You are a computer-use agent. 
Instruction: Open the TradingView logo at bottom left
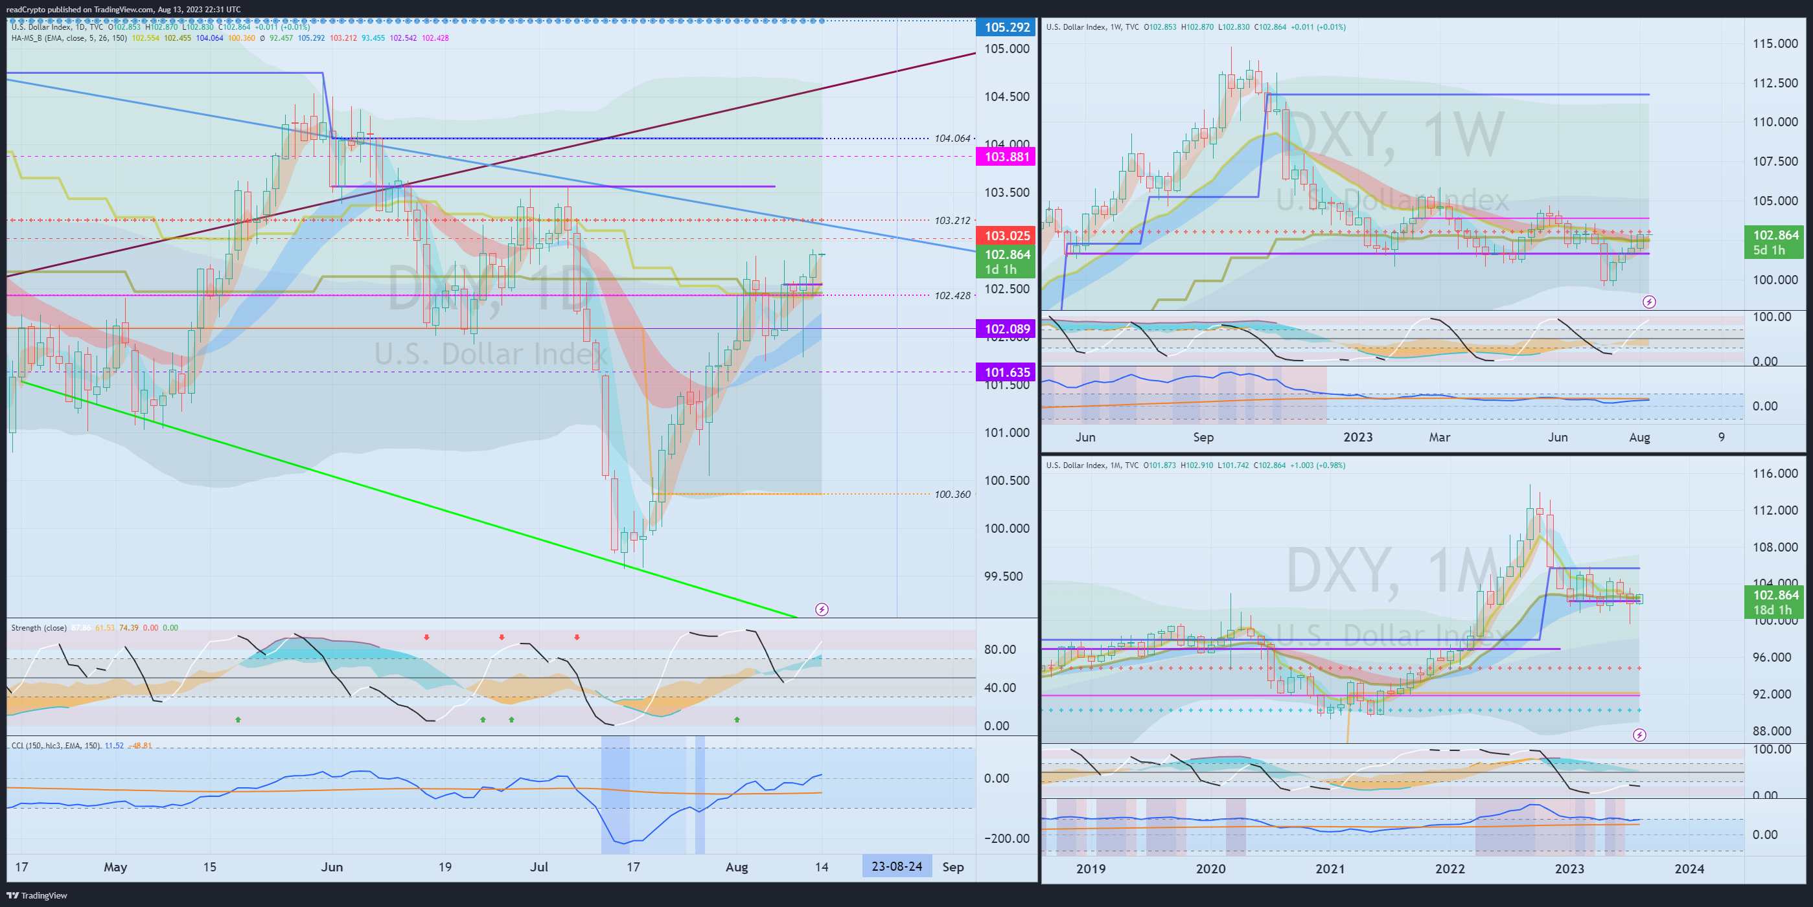coord(36,895)
